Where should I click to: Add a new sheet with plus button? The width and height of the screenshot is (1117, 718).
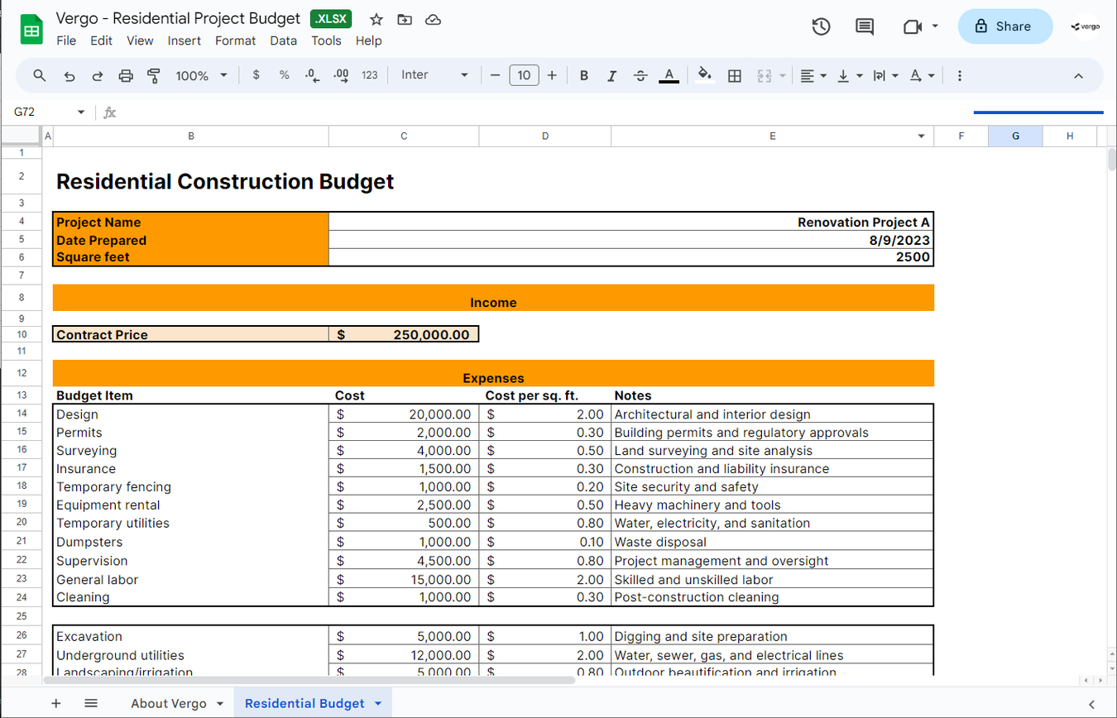56,703
